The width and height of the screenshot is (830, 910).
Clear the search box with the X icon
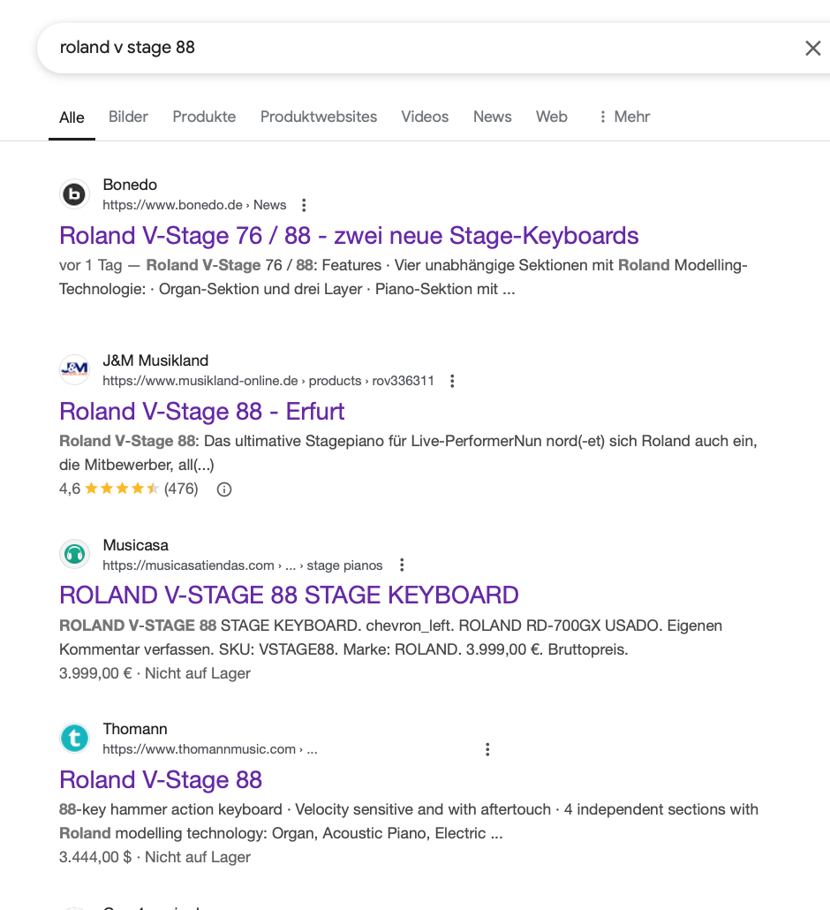[812, 49]
